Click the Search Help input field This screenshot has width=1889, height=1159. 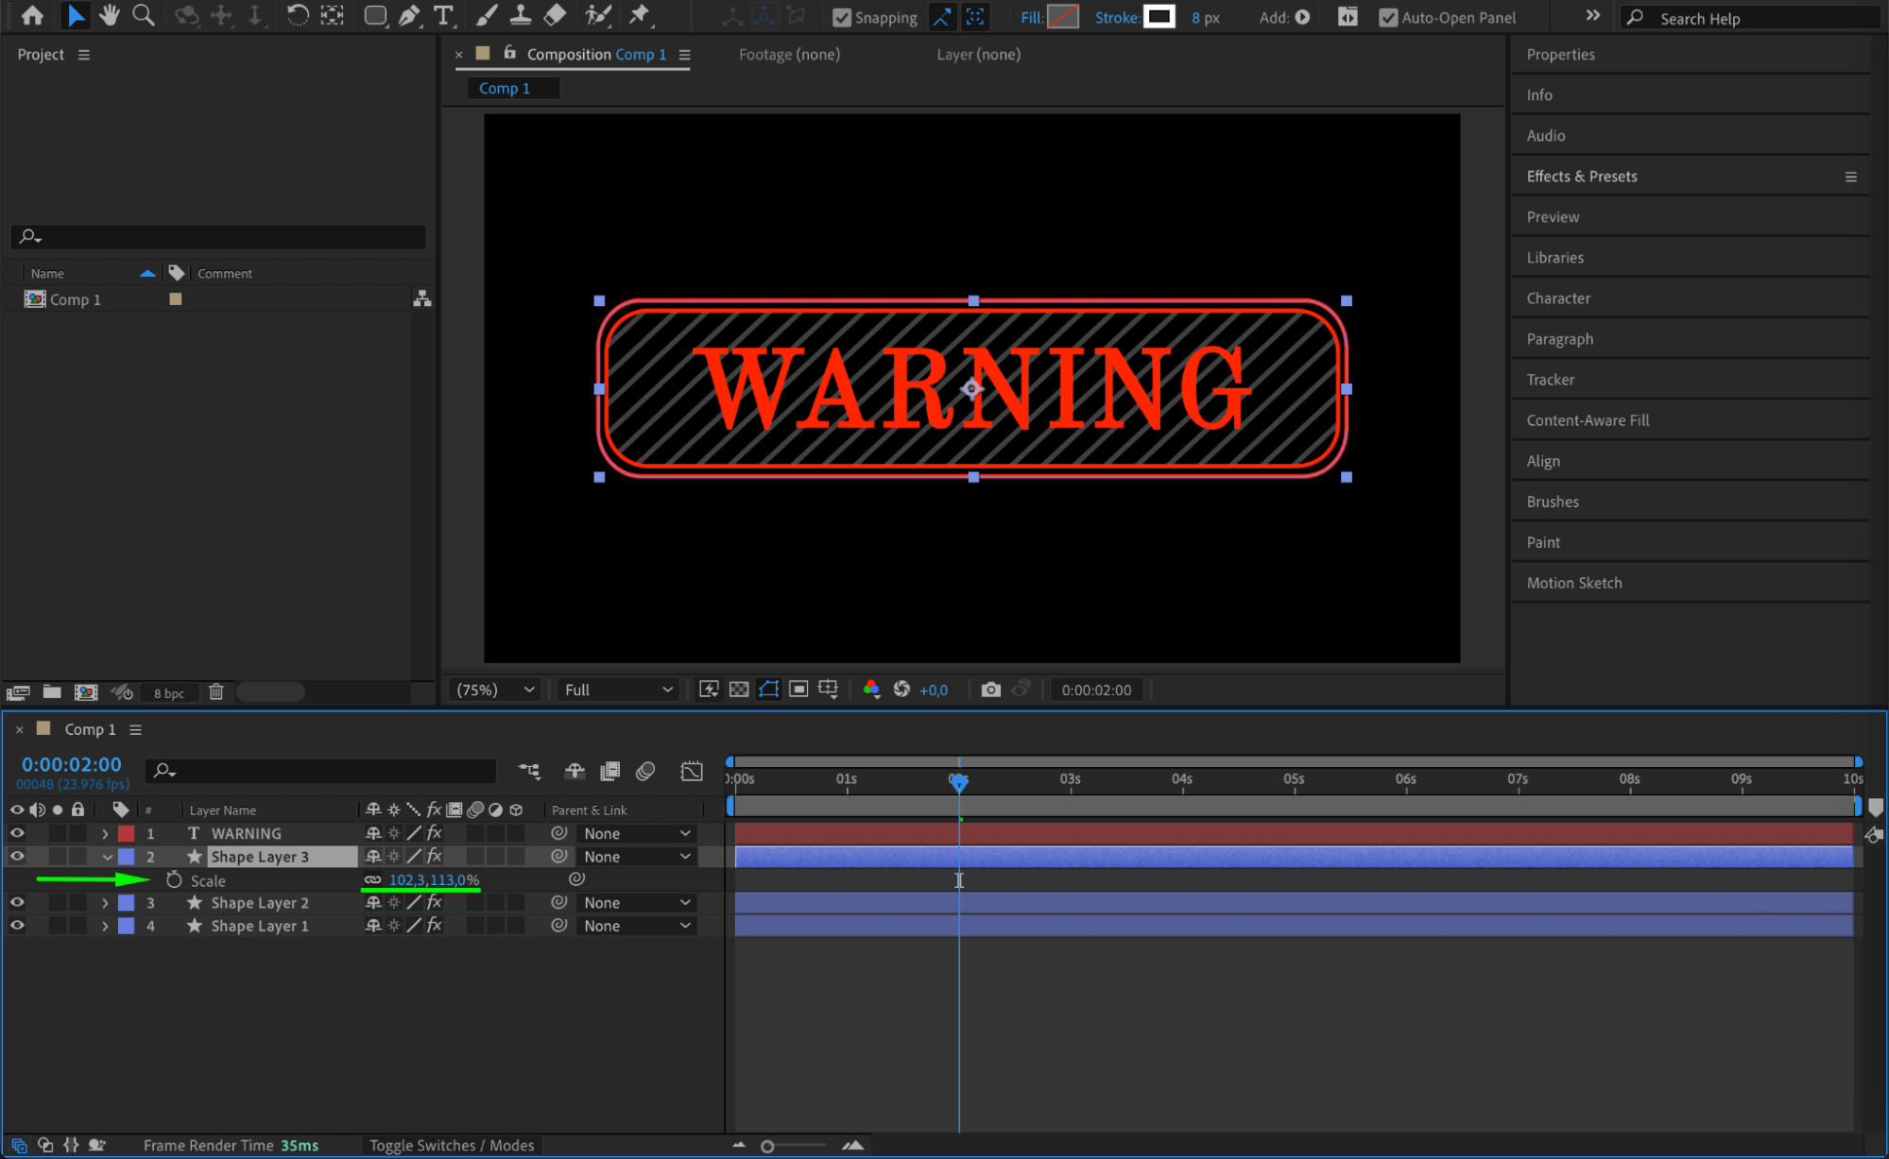click(1758, 18)
